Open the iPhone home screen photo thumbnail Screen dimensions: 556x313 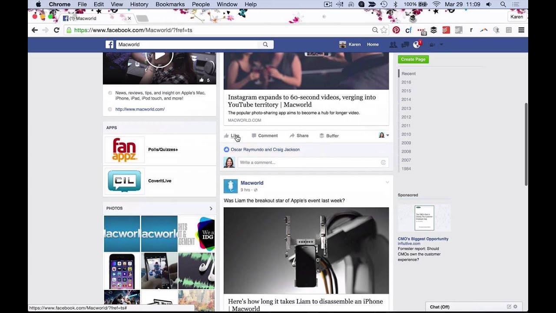coord(122,271)
